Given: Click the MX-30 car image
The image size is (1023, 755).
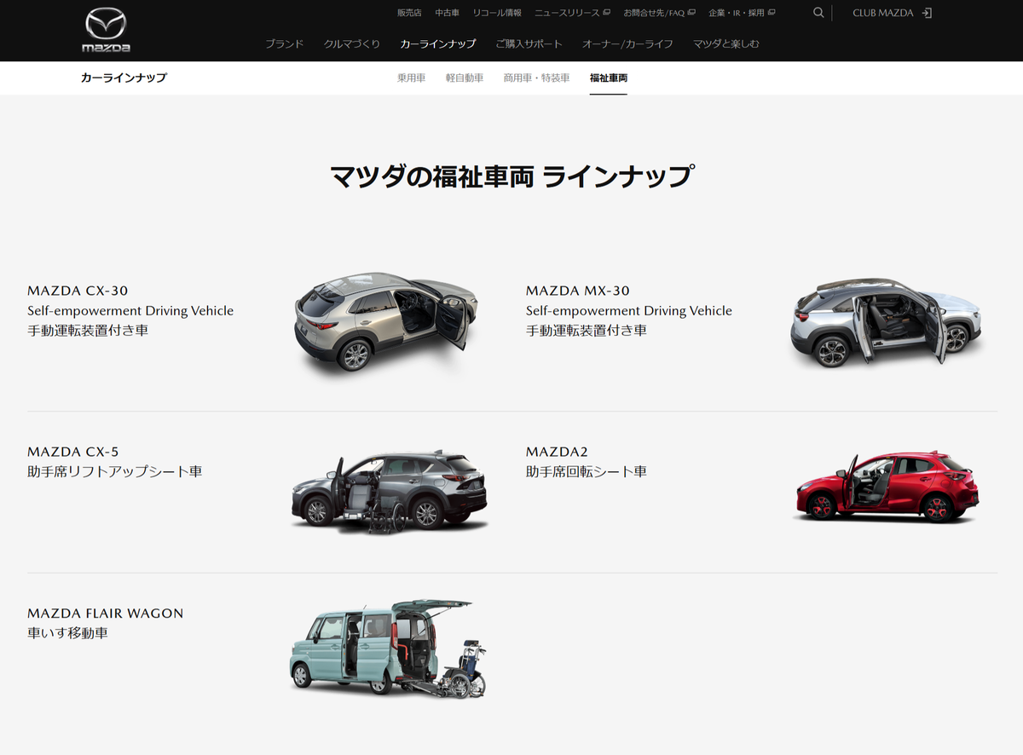Looking at the screenshot, I should coord(887,322).
